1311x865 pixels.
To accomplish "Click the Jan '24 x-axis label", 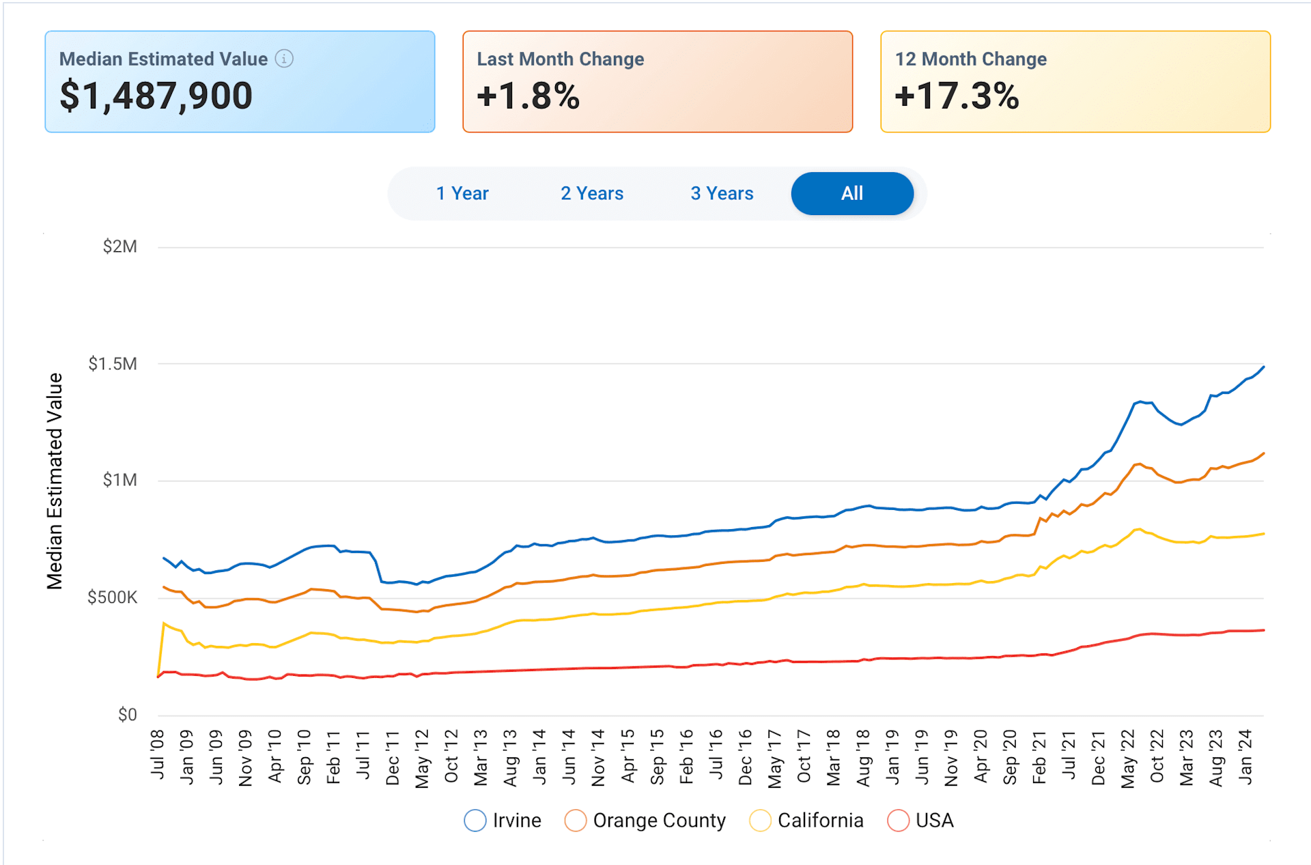I will (x=1245, y=756).
